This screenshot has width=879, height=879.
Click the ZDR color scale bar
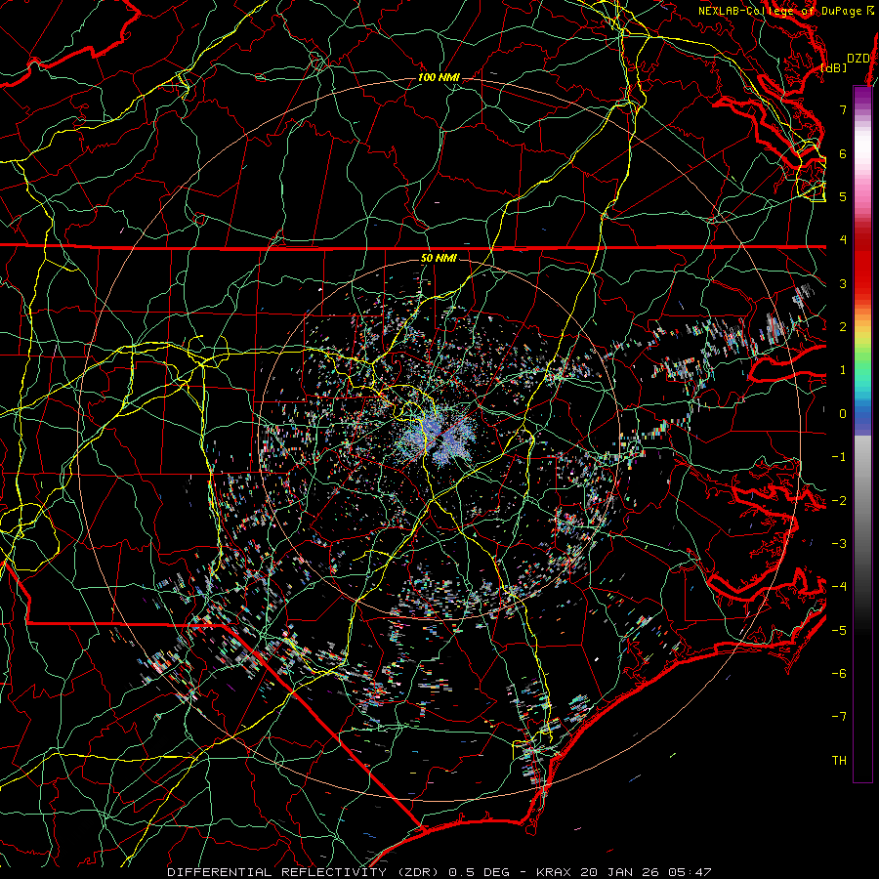[862, 434]
